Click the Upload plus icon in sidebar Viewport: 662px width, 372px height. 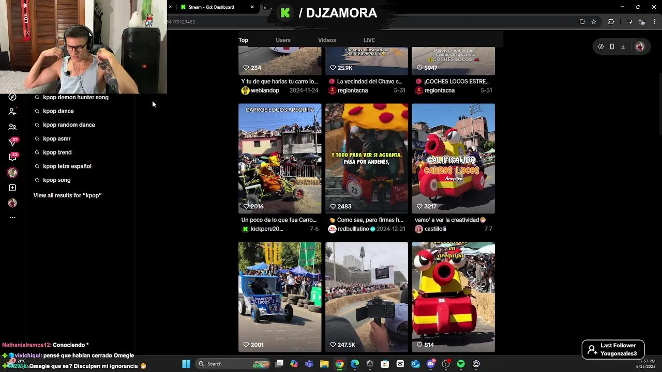[x=12, y=188]
